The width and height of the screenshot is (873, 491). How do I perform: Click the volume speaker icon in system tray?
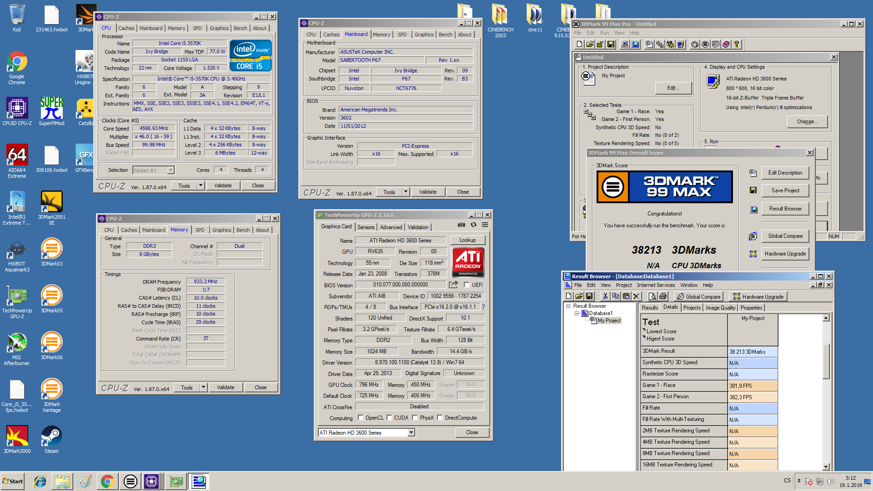831,481
